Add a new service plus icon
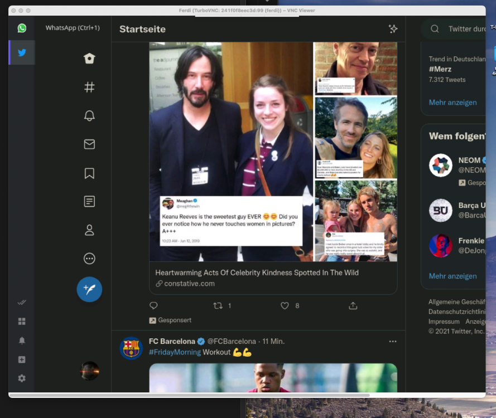 pyautogui.click(x=22, y=359)
